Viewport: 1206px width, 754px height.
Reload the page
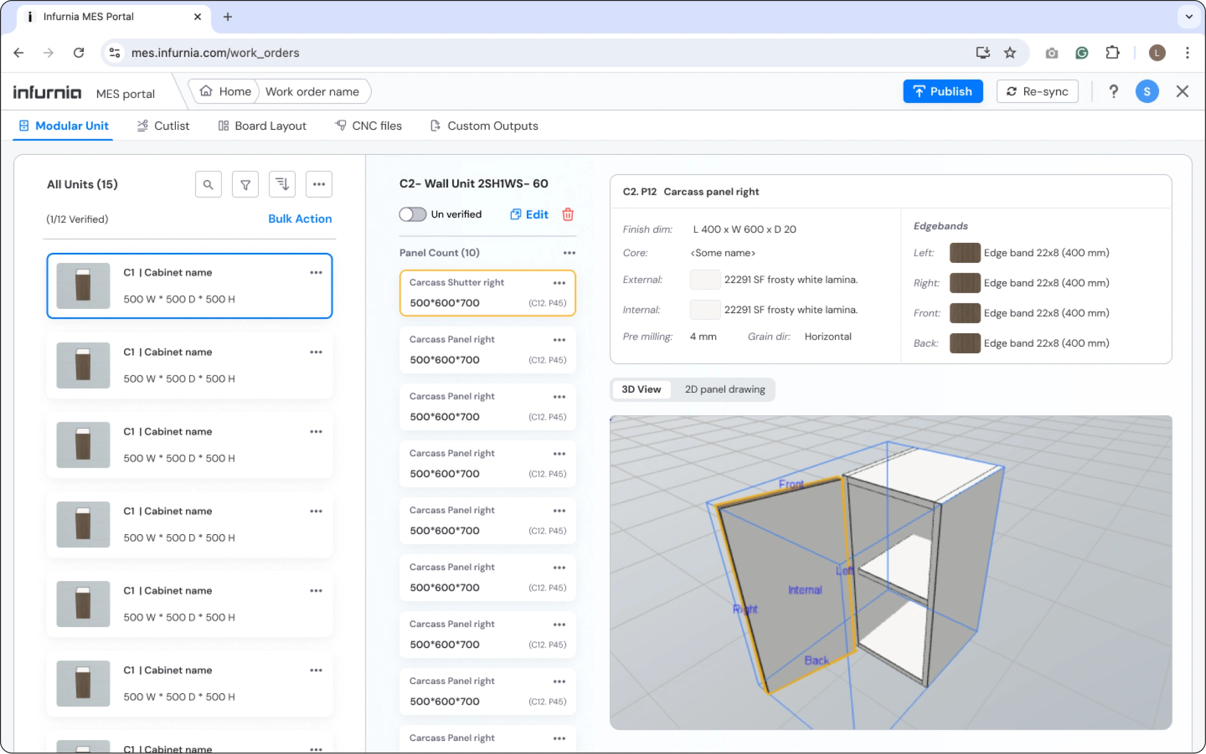point(78,52)
